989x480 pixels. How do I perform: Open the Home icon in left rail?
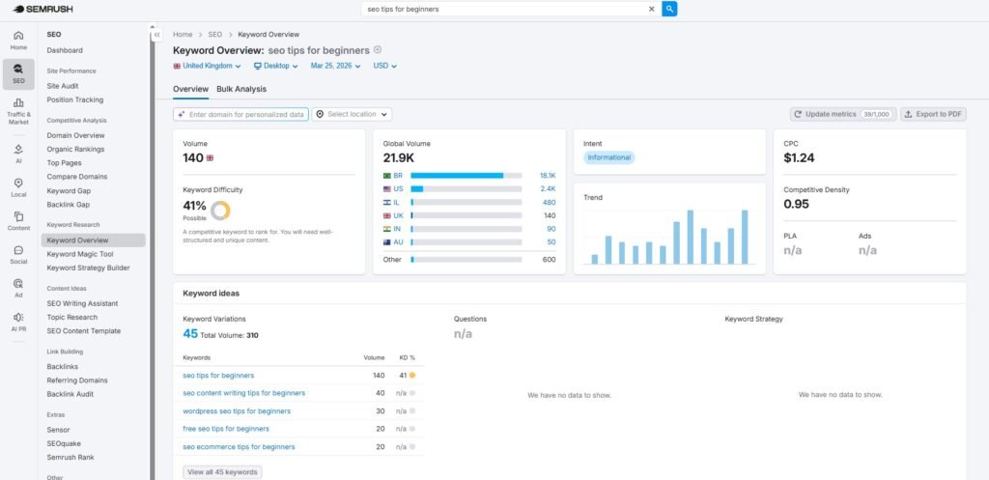(18, 40)
